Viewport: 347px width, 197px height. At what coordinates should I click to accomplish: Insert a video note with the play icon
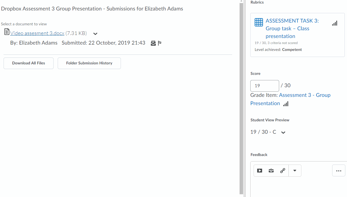(x=259, y=171)
